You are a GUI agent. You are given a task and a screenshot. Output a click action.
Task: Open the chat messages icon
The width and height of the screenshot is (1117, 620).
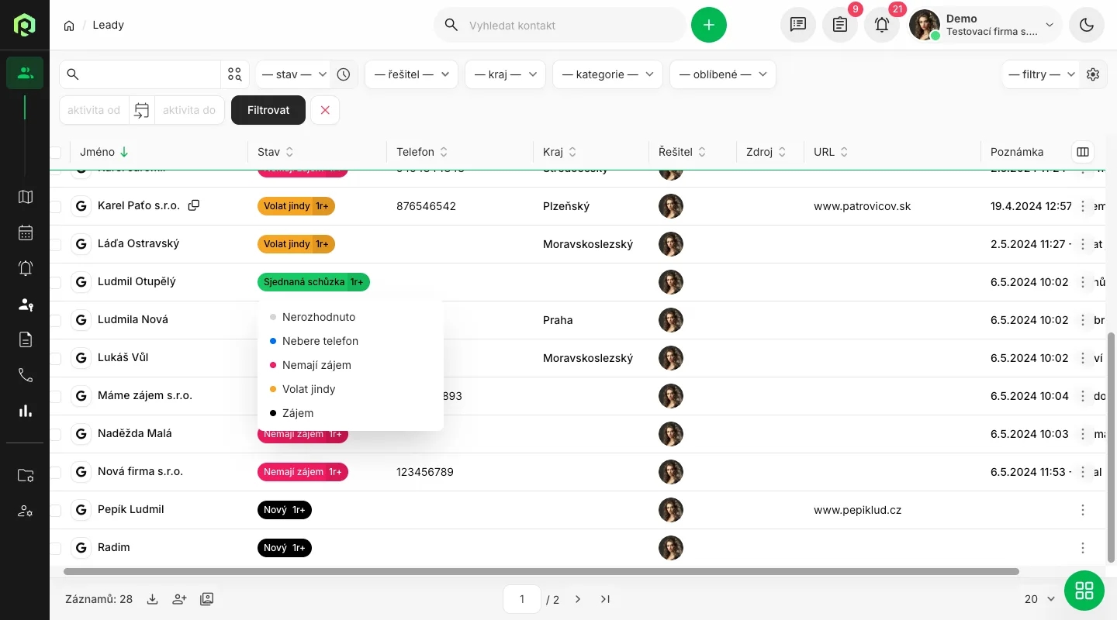tap(797, 25)
